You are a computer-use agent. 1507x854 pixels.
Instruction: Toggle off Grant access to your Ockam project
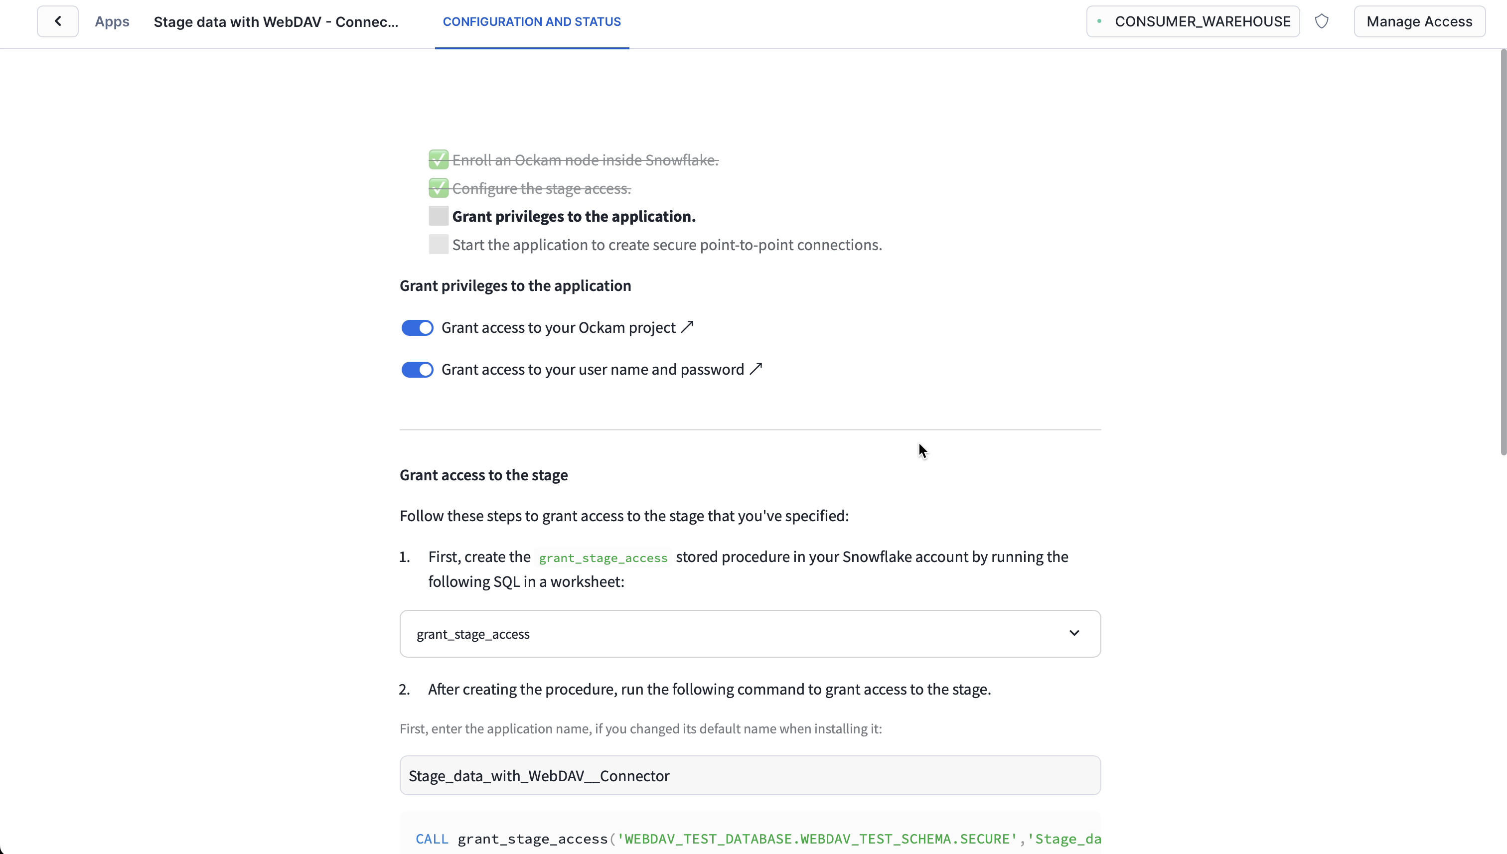coord(417,328)
